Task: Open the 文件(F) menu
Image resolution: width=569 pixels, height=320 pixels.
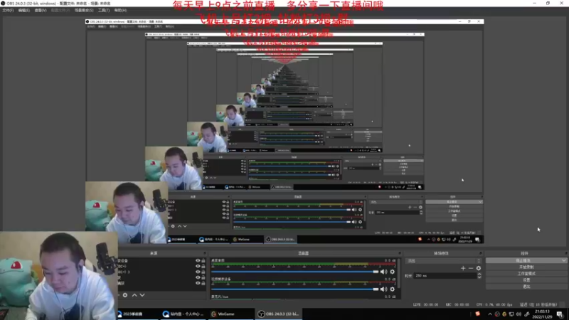Action: (x=8, y=10)
